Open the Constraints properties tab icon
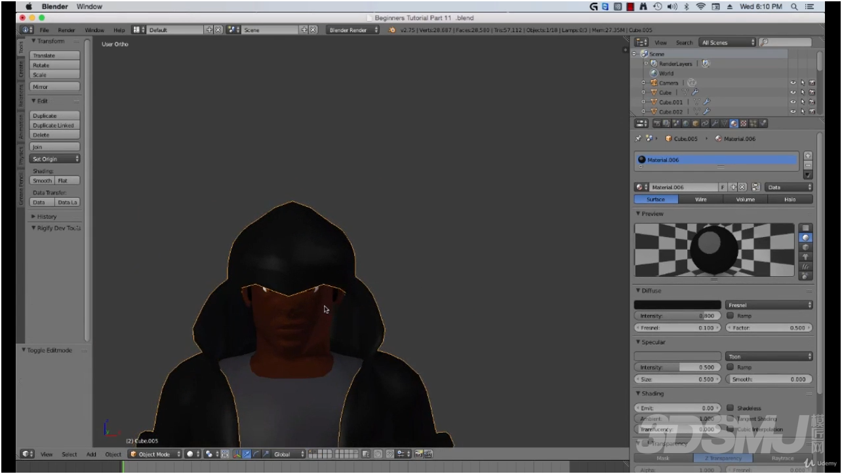 pyautogui.click(x=705, y=123)
